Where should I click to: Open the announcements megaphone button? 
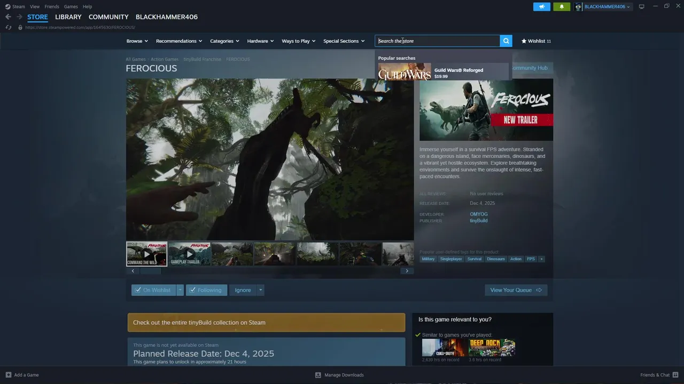pos(541,6)
